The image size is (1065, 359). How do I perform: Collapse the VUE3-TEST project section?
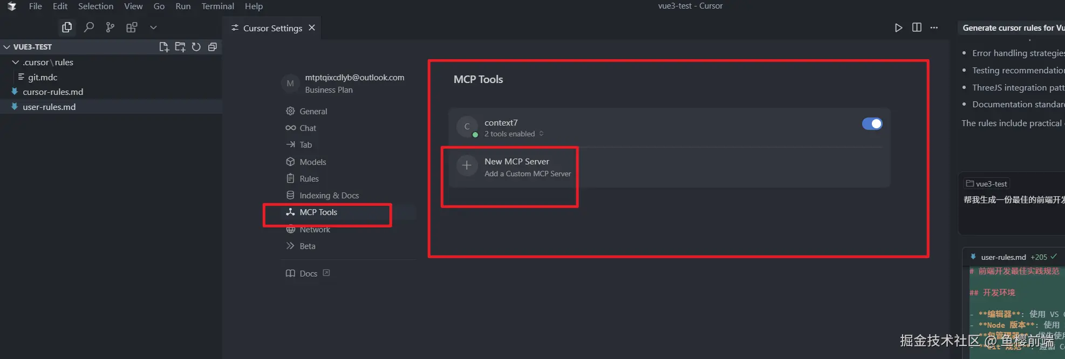pyautogui.click(x=7, y=47)
